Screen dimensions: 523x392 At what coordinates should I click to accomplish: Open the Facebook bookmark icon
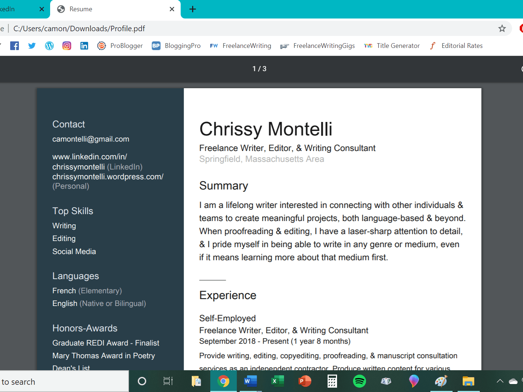pyautogui.click(x=15, y=46)
